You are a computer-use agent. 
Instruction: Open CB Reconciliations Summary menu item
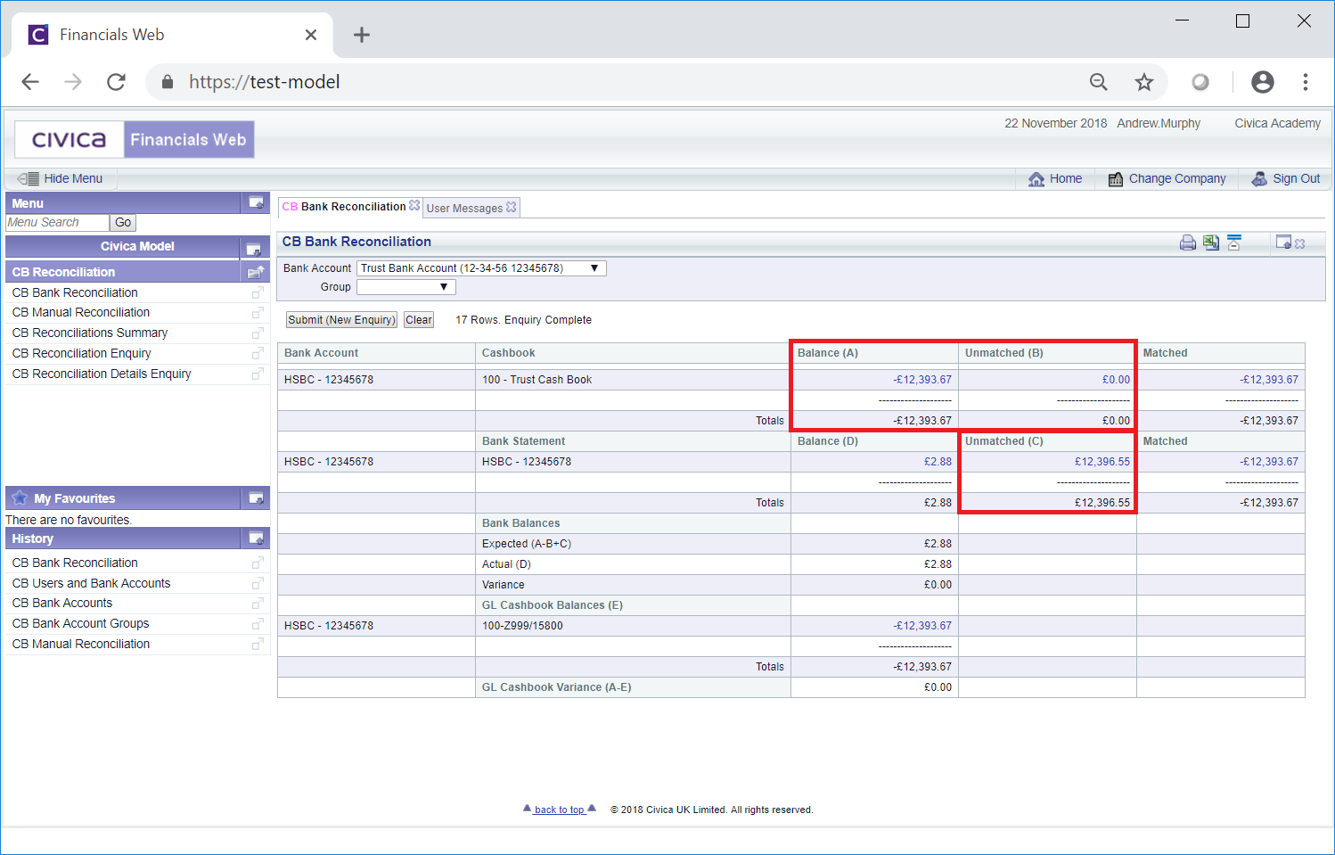(x=90, y=333)
